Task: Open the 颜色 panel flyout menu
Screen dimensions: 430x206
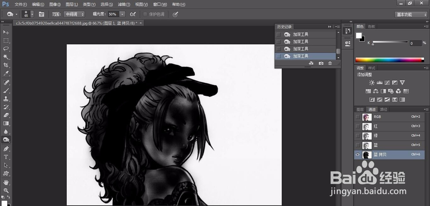Action: tap(426, 27)
